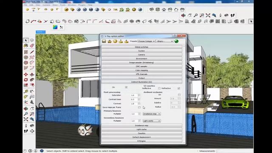Switch to the Scene 1 tab
272x153 pixels.
41,32
